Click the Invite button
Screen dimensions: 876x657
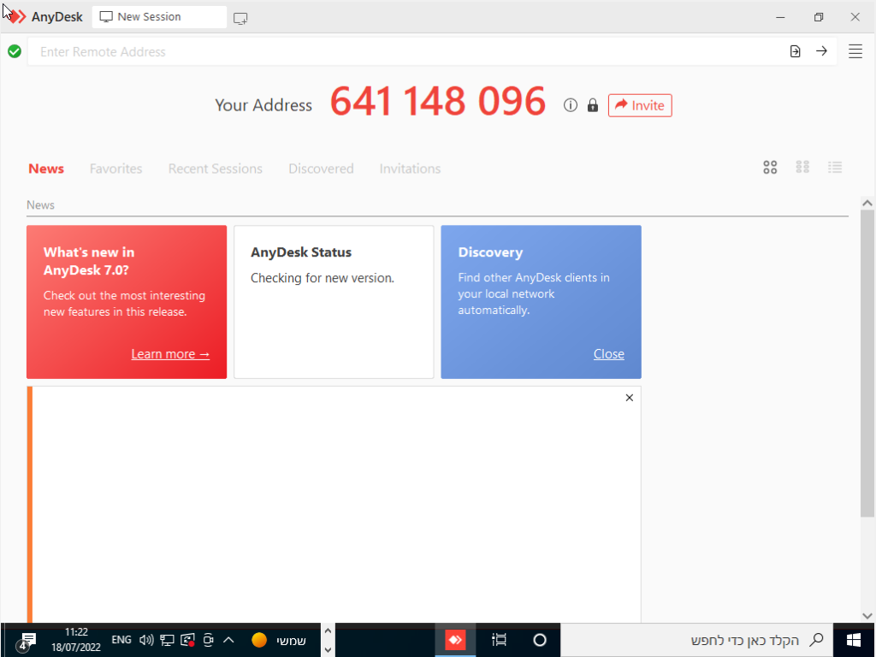[x=640, y=105]
